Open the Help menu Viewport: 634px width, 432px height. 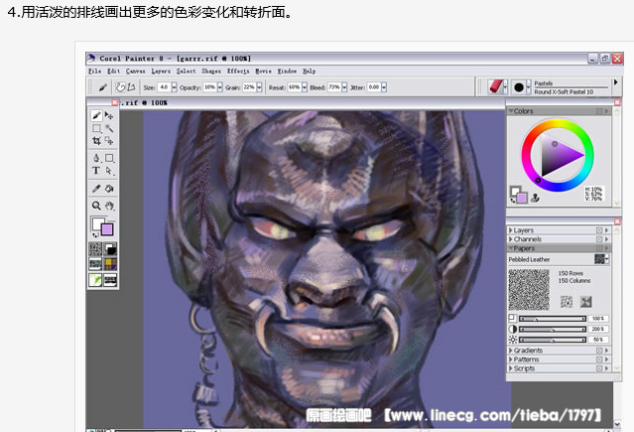click(310, 71)
